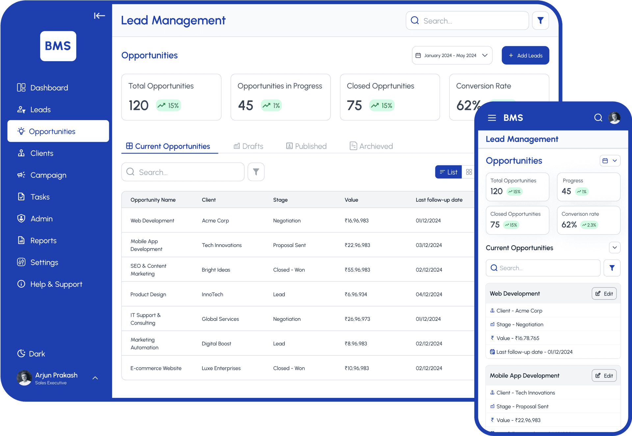Click the gray filter icon near table search
This screenshot has width=632, height=436.
256,172
